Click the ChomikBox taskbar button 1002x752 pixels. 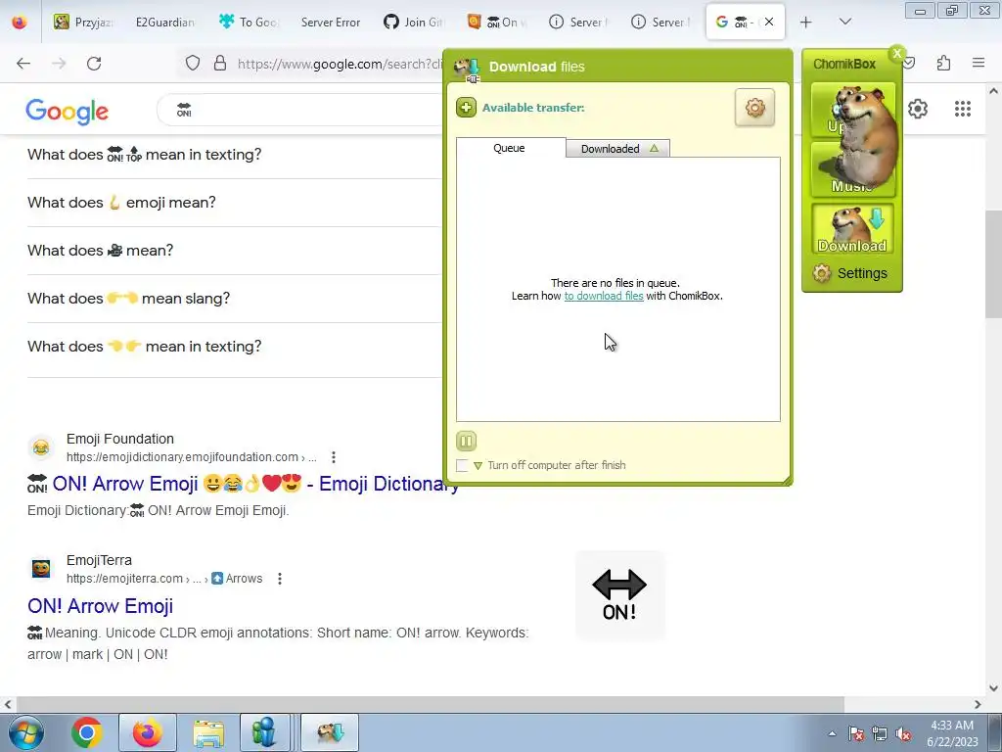[x=330, y=732]
